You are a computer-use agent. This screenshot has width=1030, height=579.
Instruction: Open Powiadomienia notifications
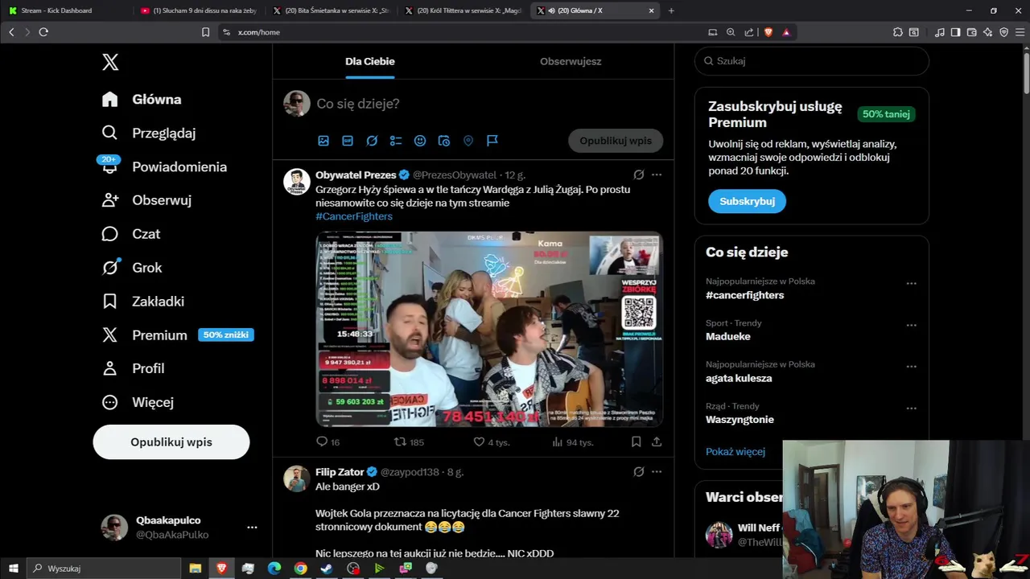click(164, 166)
